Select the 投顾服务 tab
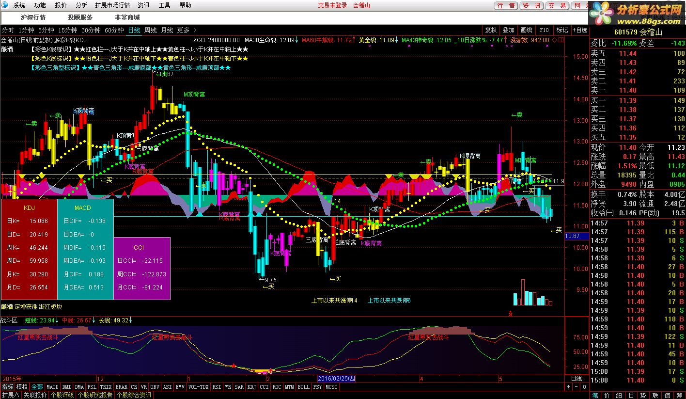Screen dimensions: 686x399 tap(80, 17)
